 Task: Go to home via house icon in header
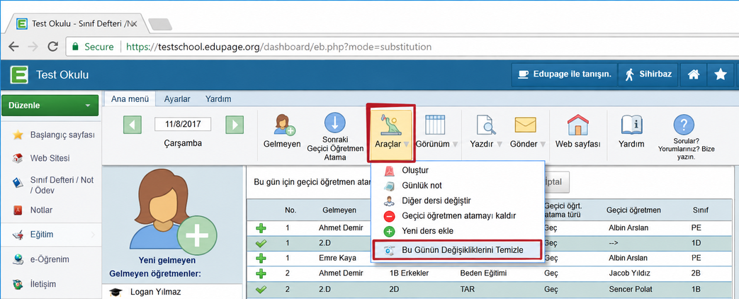coord(693,74)
